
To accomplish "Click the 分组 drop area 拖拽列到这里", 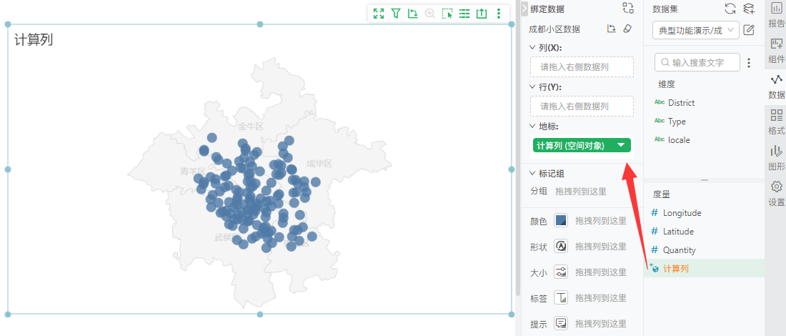I will pos(580,191).
